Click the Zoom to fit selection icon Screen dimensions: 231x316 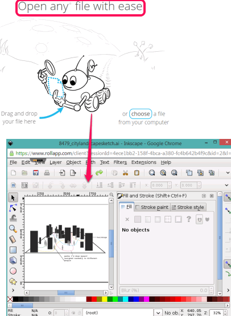pos(152,173)
